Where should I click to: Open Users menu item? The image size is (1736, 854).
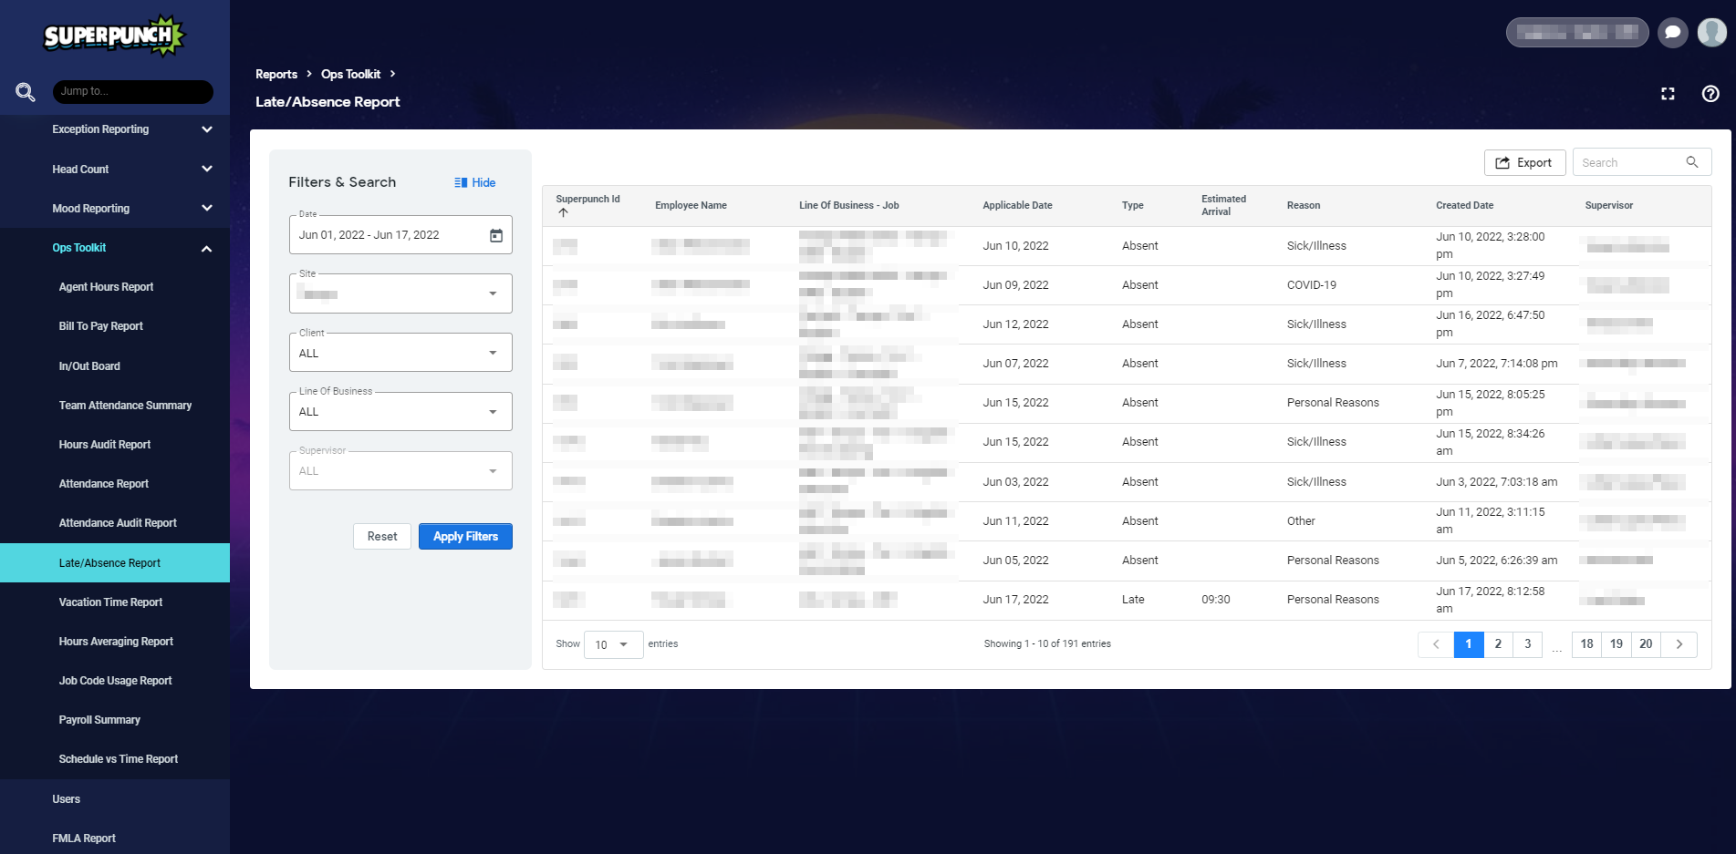pos(66,799)
